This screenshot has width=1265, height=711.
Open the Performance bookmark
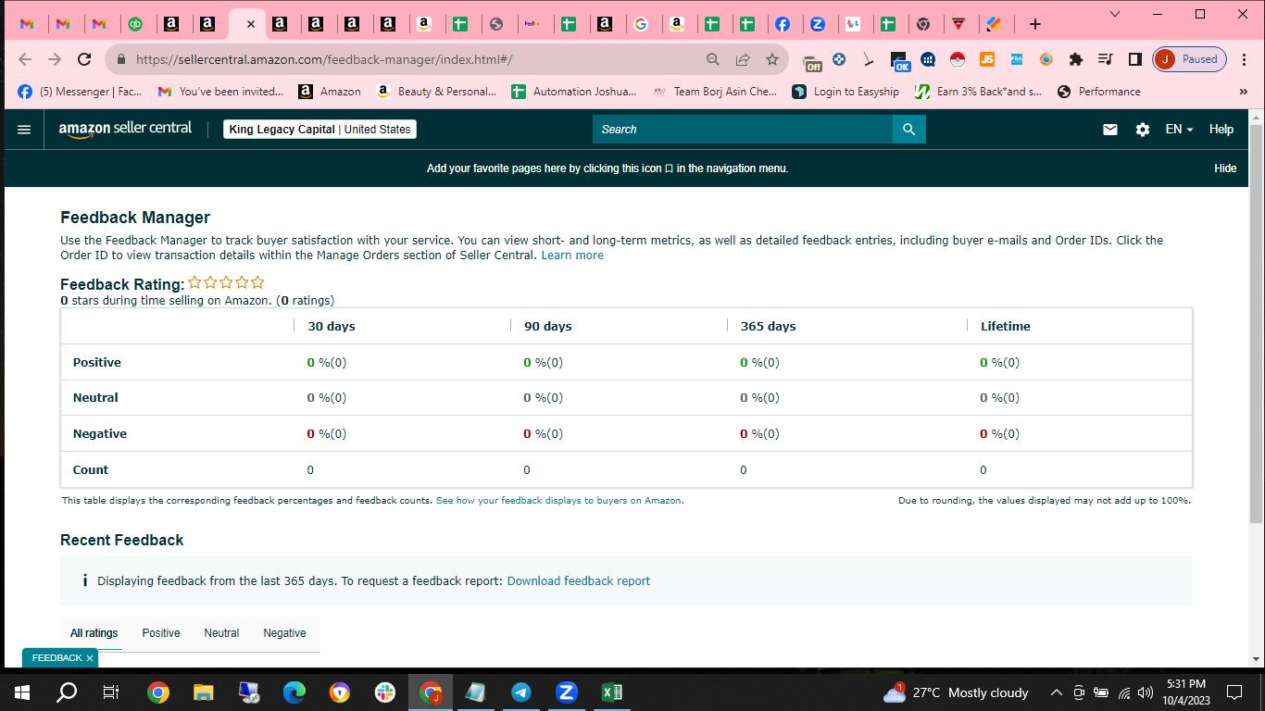pyautogui.click(x=1099, y=92)
